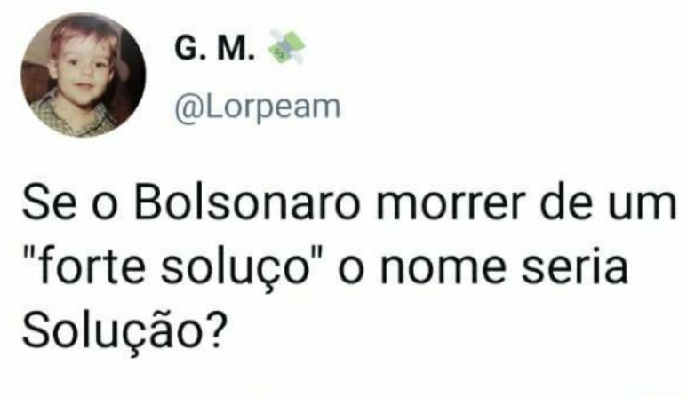Click the word nome in the tweet
This screenshot has width=687, height=397.
tap(443, 269)
